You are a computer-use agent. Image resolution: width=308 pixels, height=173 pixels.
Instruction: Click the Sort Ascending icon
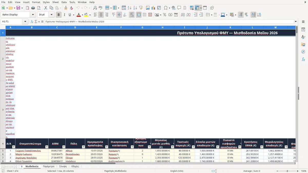point(130,8)
